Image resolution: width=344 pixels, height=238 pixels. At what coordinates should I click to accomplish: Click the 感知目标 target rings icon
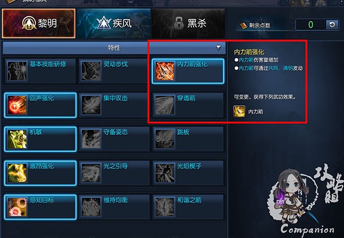click(17, 207)
